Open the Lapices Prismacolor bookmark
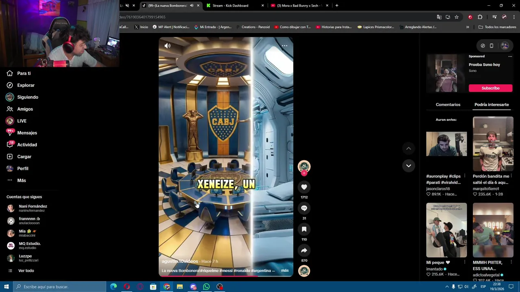 tap(376, 27)
